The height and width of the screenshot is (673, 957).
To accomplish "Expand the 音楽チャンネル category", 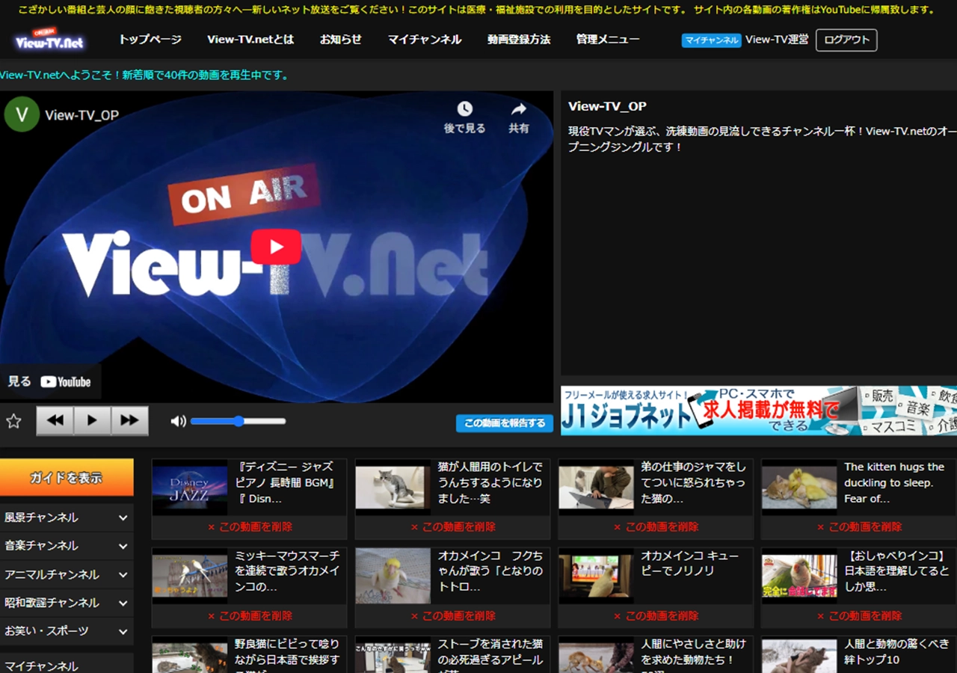I will click(x=67, y=545).
